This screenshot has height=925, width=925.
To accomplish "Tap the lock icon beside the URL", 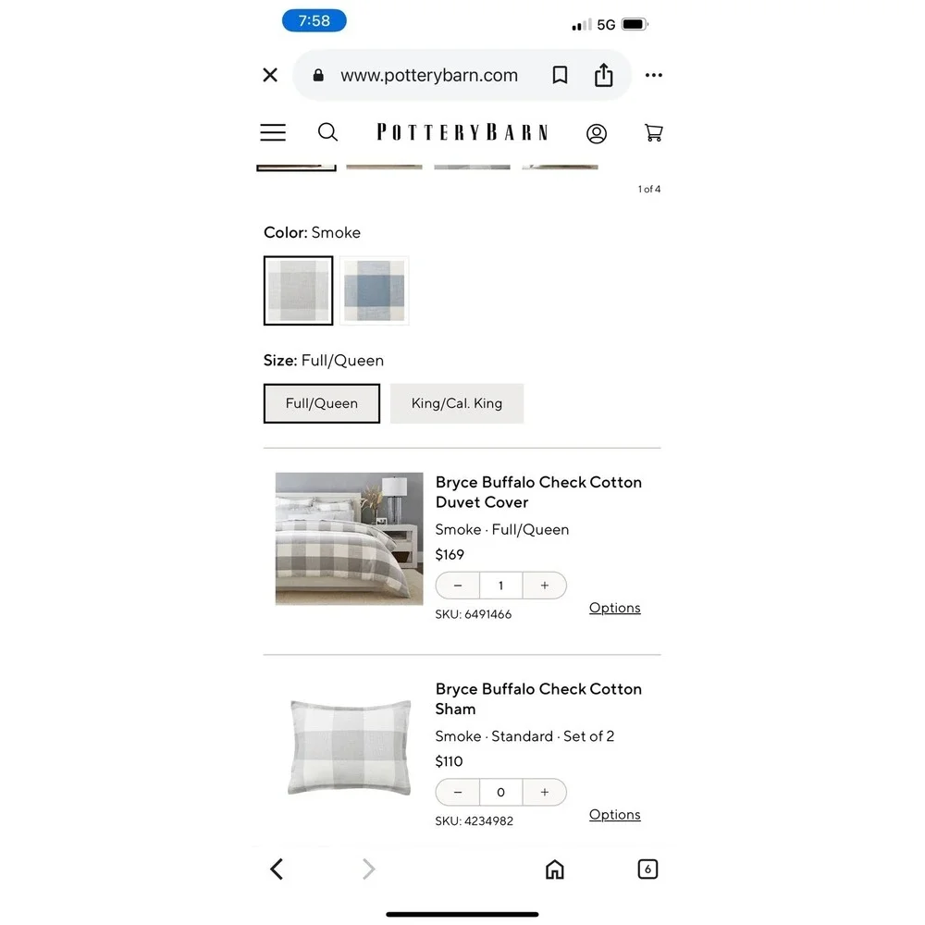I will [318, 75].
